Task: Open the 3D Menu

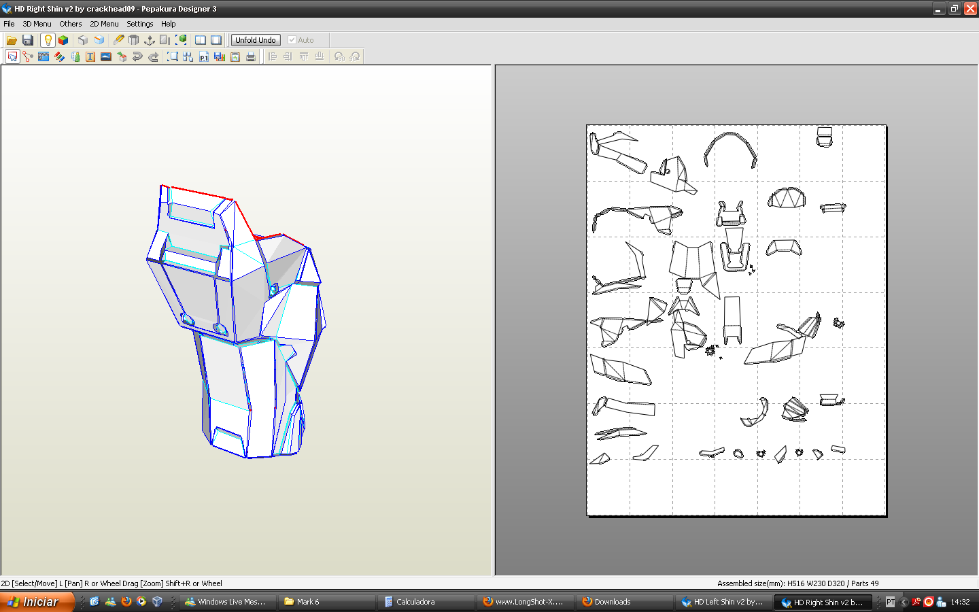Action: click(37, 24)
